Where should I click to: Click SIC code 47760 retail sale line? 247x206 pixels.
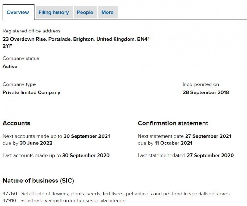pyautogui.click(x=116, y=194)
